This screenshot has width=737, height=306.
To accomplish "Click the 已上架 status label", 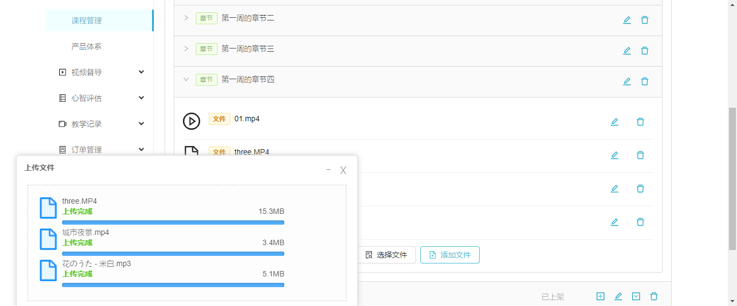I will click(x=553, y=296).
